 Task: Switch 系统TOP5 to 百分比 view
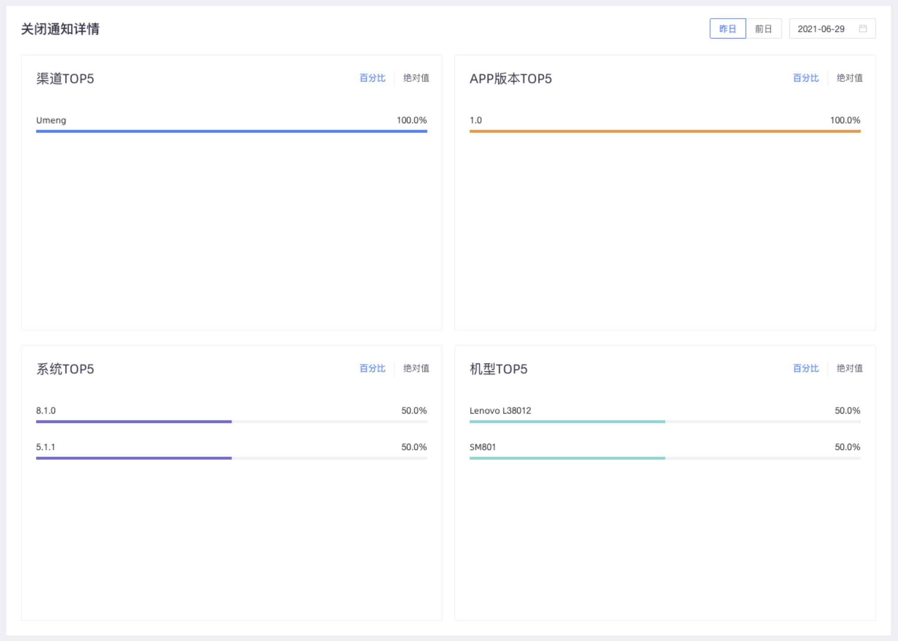(x=372, y=368)
